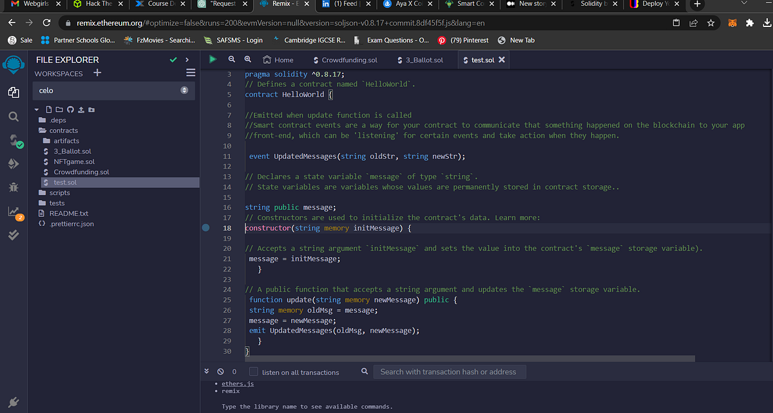Image resolution: width=773 pixels, height=413 pixels.
Task: Open the Debugger bug icon
Action: 14,187
